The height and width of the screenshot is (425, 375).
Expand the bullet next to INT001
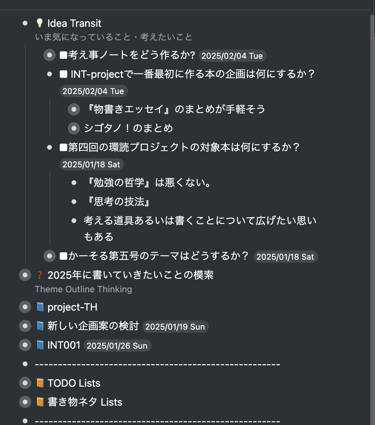pyautogui.click(x=24, y=345)
